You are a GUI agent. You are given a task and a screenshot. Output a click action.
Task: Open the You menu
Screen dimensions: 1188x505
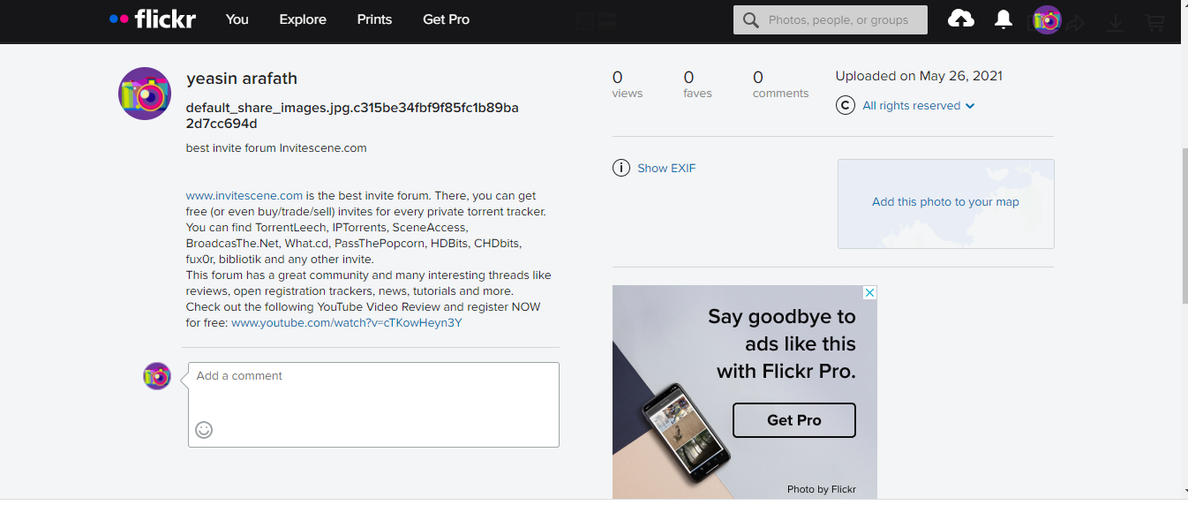pyautogui.click(x=237, y=19)
